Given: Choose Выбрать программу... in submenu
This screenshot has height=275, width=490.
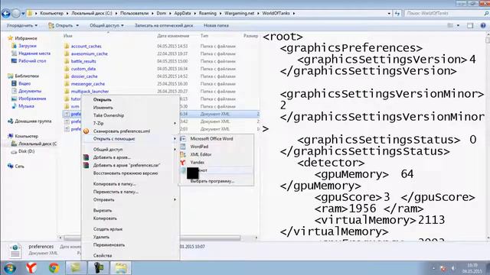Looking at the screenshot, I should 212,181.
